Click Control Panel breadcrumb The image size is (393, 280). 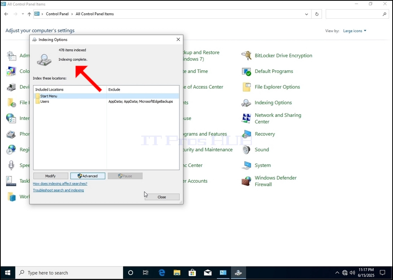click(57, 14)
